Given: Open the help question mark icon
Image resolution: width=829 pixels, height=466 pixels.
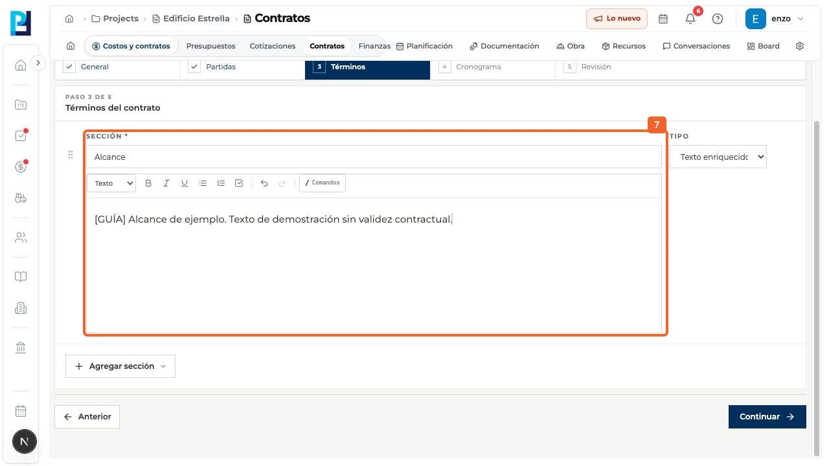Looking at the screenshot, I should click(x=718, y=19).
